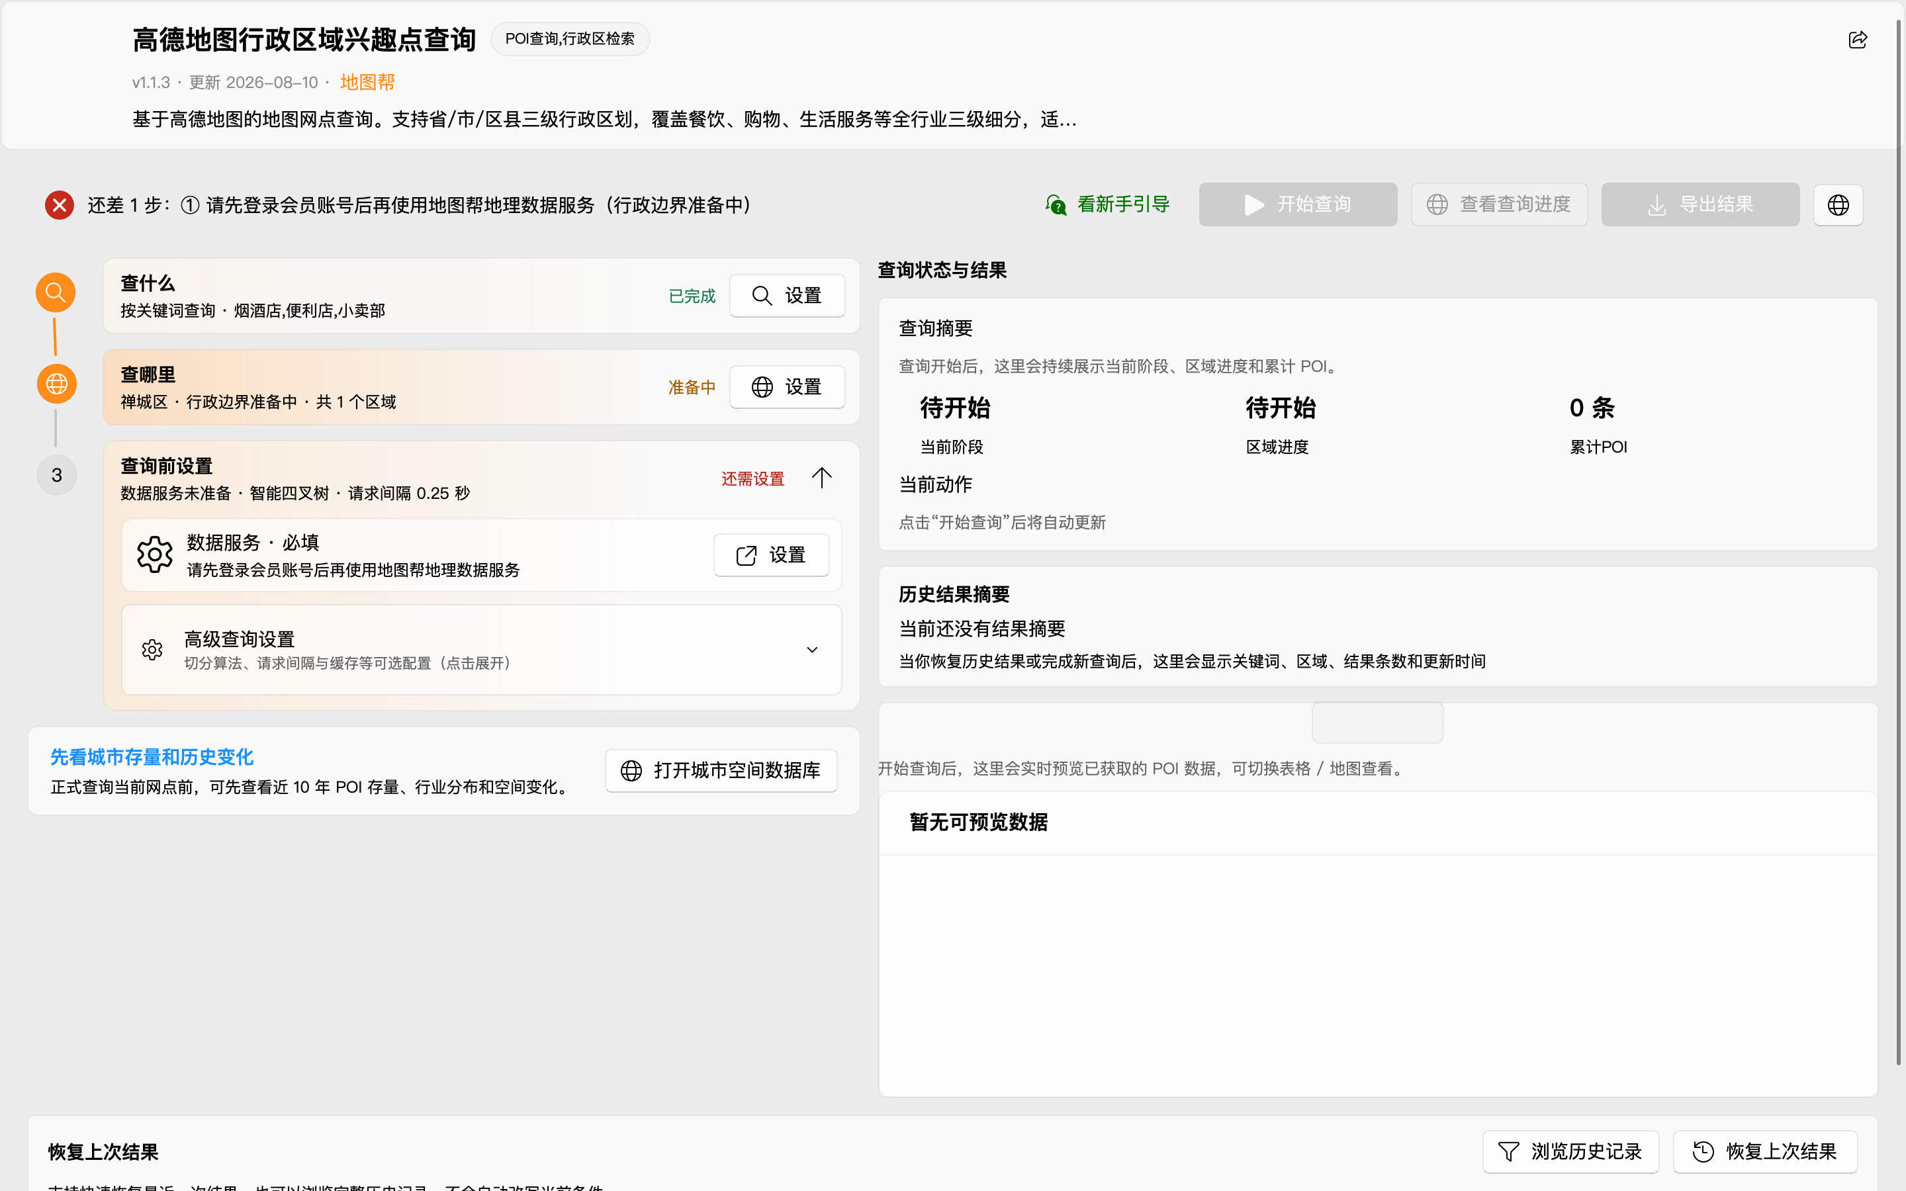Image resolution: width=1906 pixels, height=1191 pixels.
Task: Click the 还需设置 status label
Action: coord(752,479)
